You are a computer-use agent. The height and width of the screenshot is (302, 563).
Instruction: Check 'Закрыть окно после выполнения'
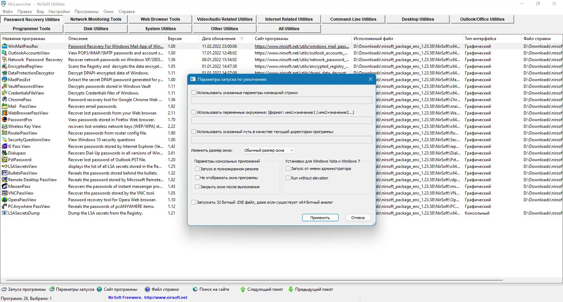(x=197, y=187)
